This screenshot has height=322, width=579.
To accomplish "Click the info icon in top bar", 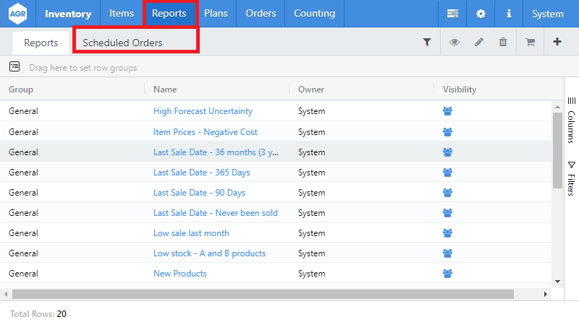I will tap(509, 14).
